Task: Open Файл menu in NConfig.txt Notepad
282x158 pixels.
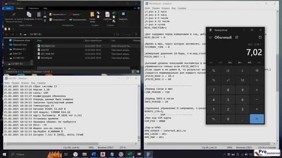Action: [147, 8]
